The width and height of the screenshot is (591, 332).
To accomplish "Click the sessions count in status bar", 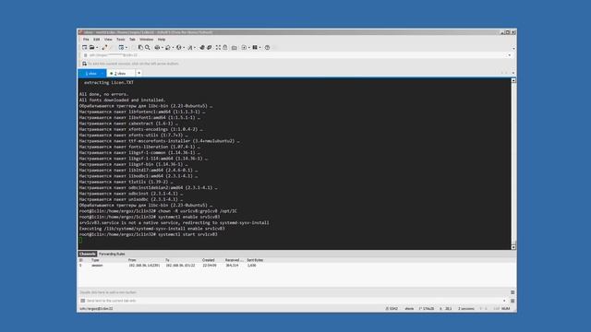I will coord(466,309).
